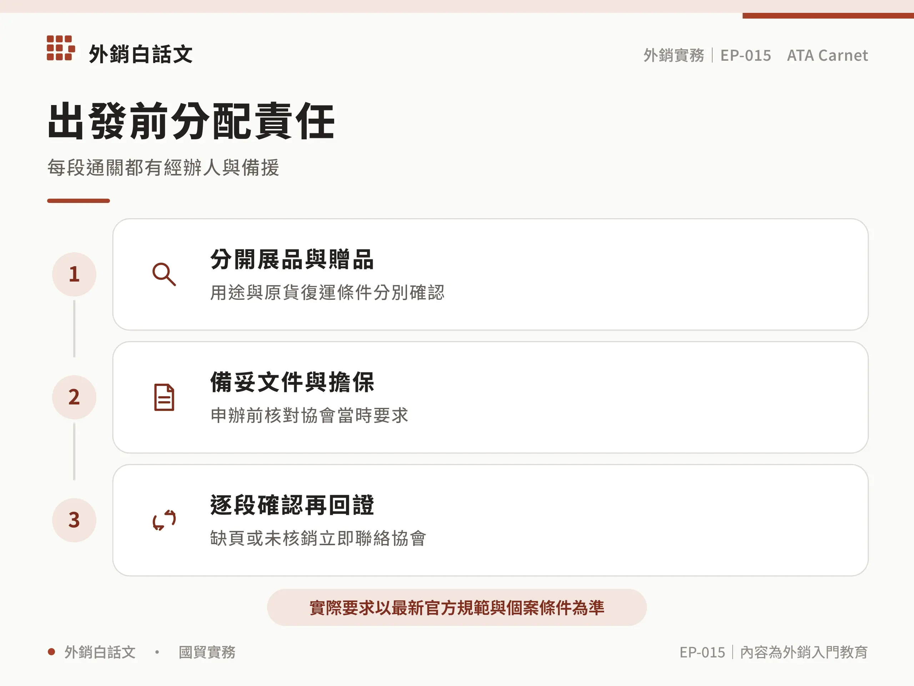
Task: Click the heading 分開展品與贈品
Action: tap(292, 259)
